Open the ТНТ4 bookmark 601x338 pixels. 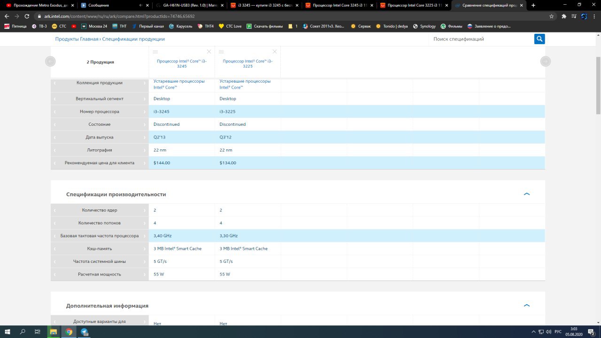coord(206,26)
